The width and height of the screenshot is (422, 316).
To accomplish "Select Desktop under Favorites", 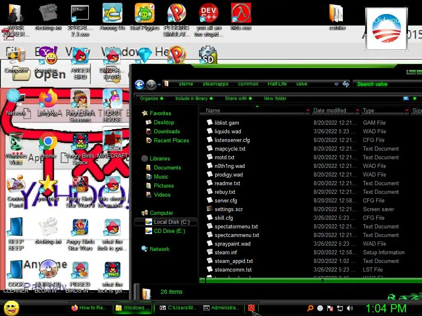I will coord(164,122).
